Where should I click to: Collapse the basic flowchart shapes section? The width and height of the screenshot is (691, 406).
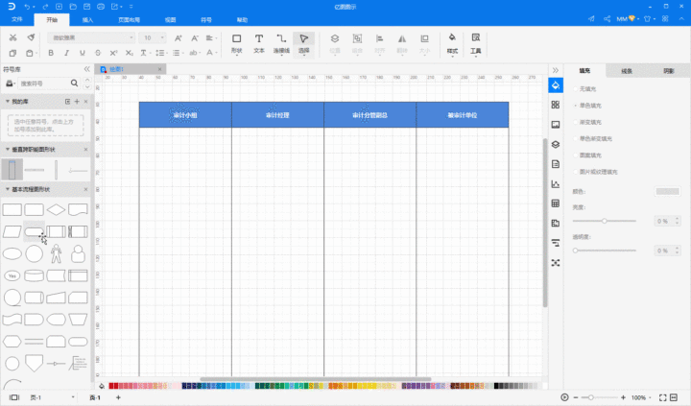[7, 189]
